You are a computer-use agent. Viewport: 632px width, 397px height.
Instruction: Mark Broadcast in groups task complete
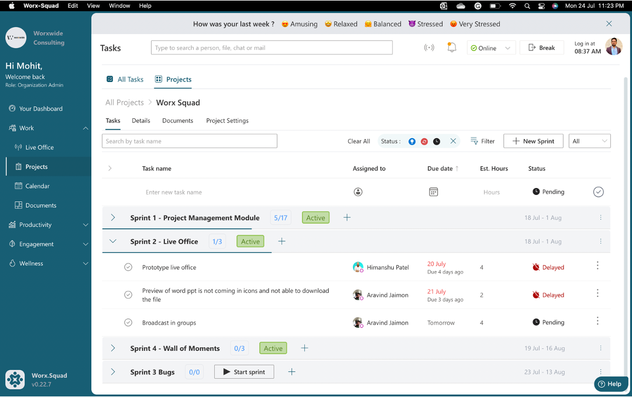[x=128, y=322]
